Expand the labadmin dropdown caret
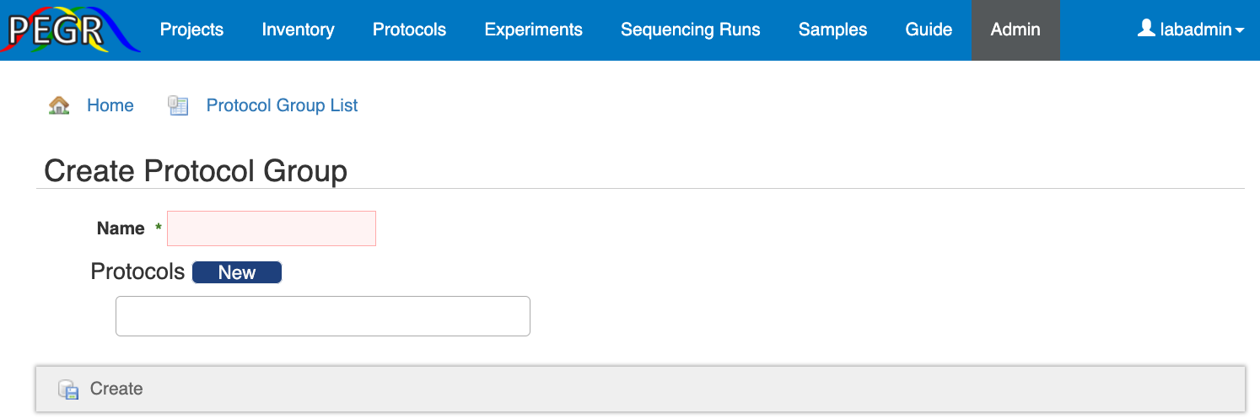Image resolution: width=1260 pixels, height=419 pixels. coord(1240,31)
